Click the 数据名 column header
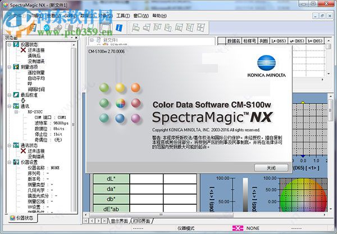Image resolution: width=337 pixels, height=234 pixels. click(234, 40)
